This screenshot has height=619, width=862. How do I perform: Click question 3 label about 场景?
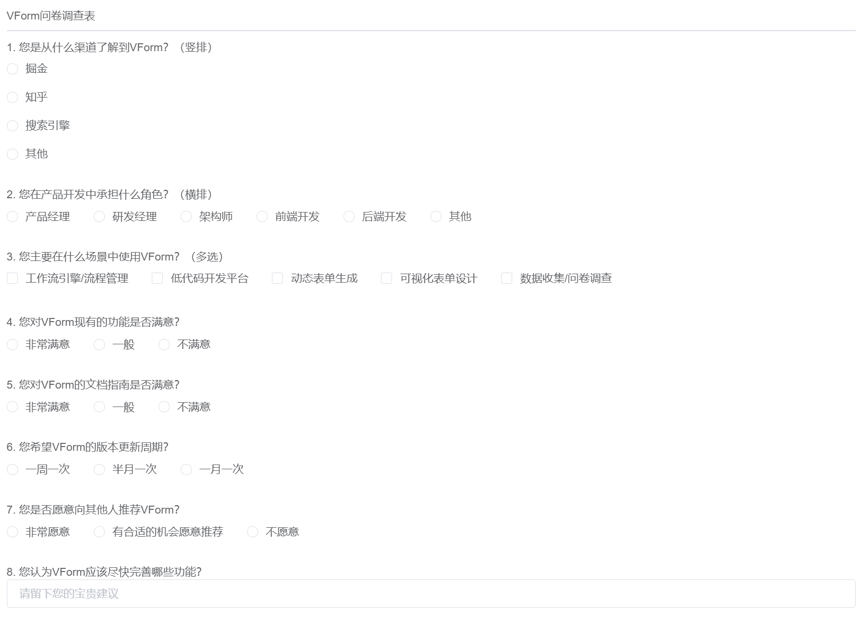click(116, 257)
